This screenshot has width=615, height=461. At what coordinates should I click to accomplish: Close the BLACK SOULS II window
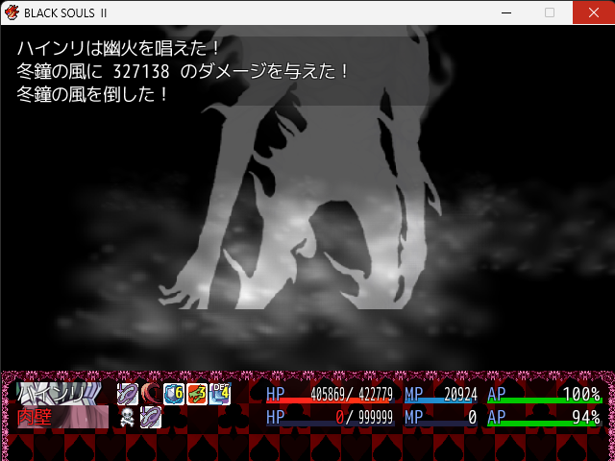(594, 12)
